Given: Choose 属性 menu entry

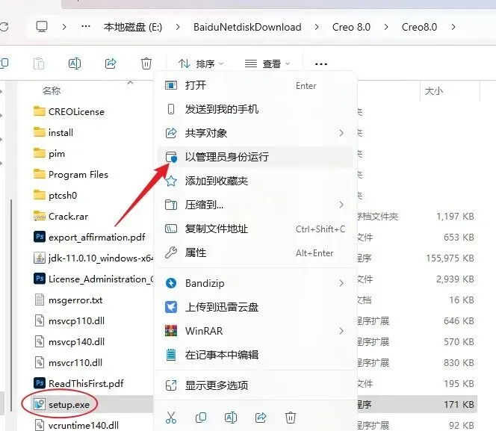Looking at the screenshot, I should (x=255, y=252).
